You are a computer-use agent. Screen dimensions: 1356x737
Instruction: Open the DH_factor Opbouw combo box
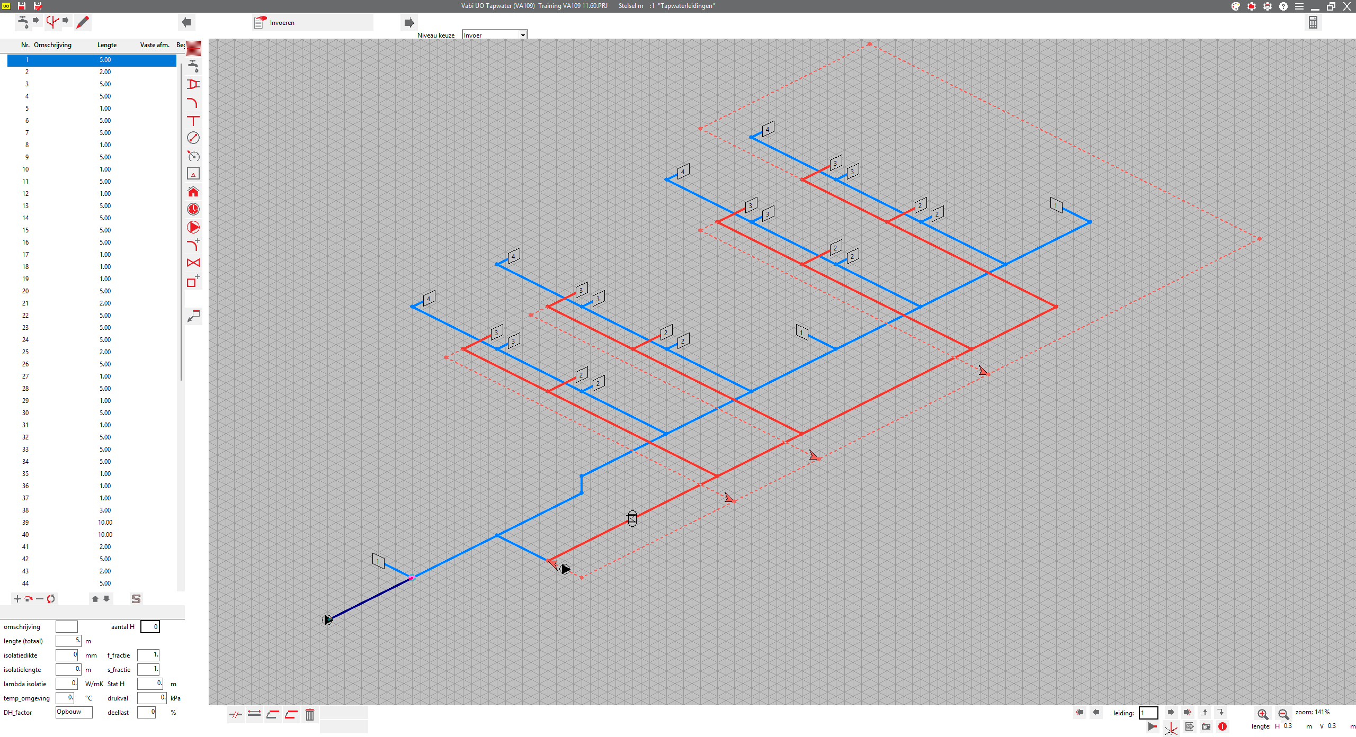point(74,712)
